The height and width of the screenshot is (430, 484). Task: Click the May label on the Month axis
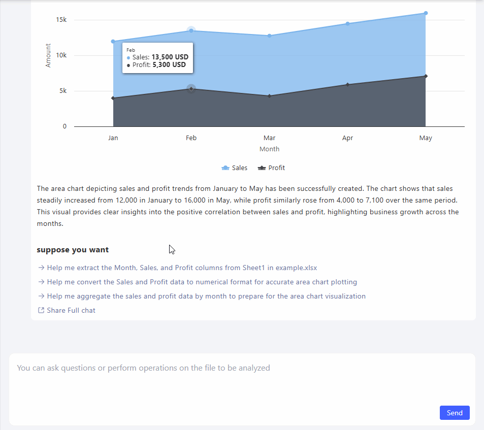pos(426,138)
